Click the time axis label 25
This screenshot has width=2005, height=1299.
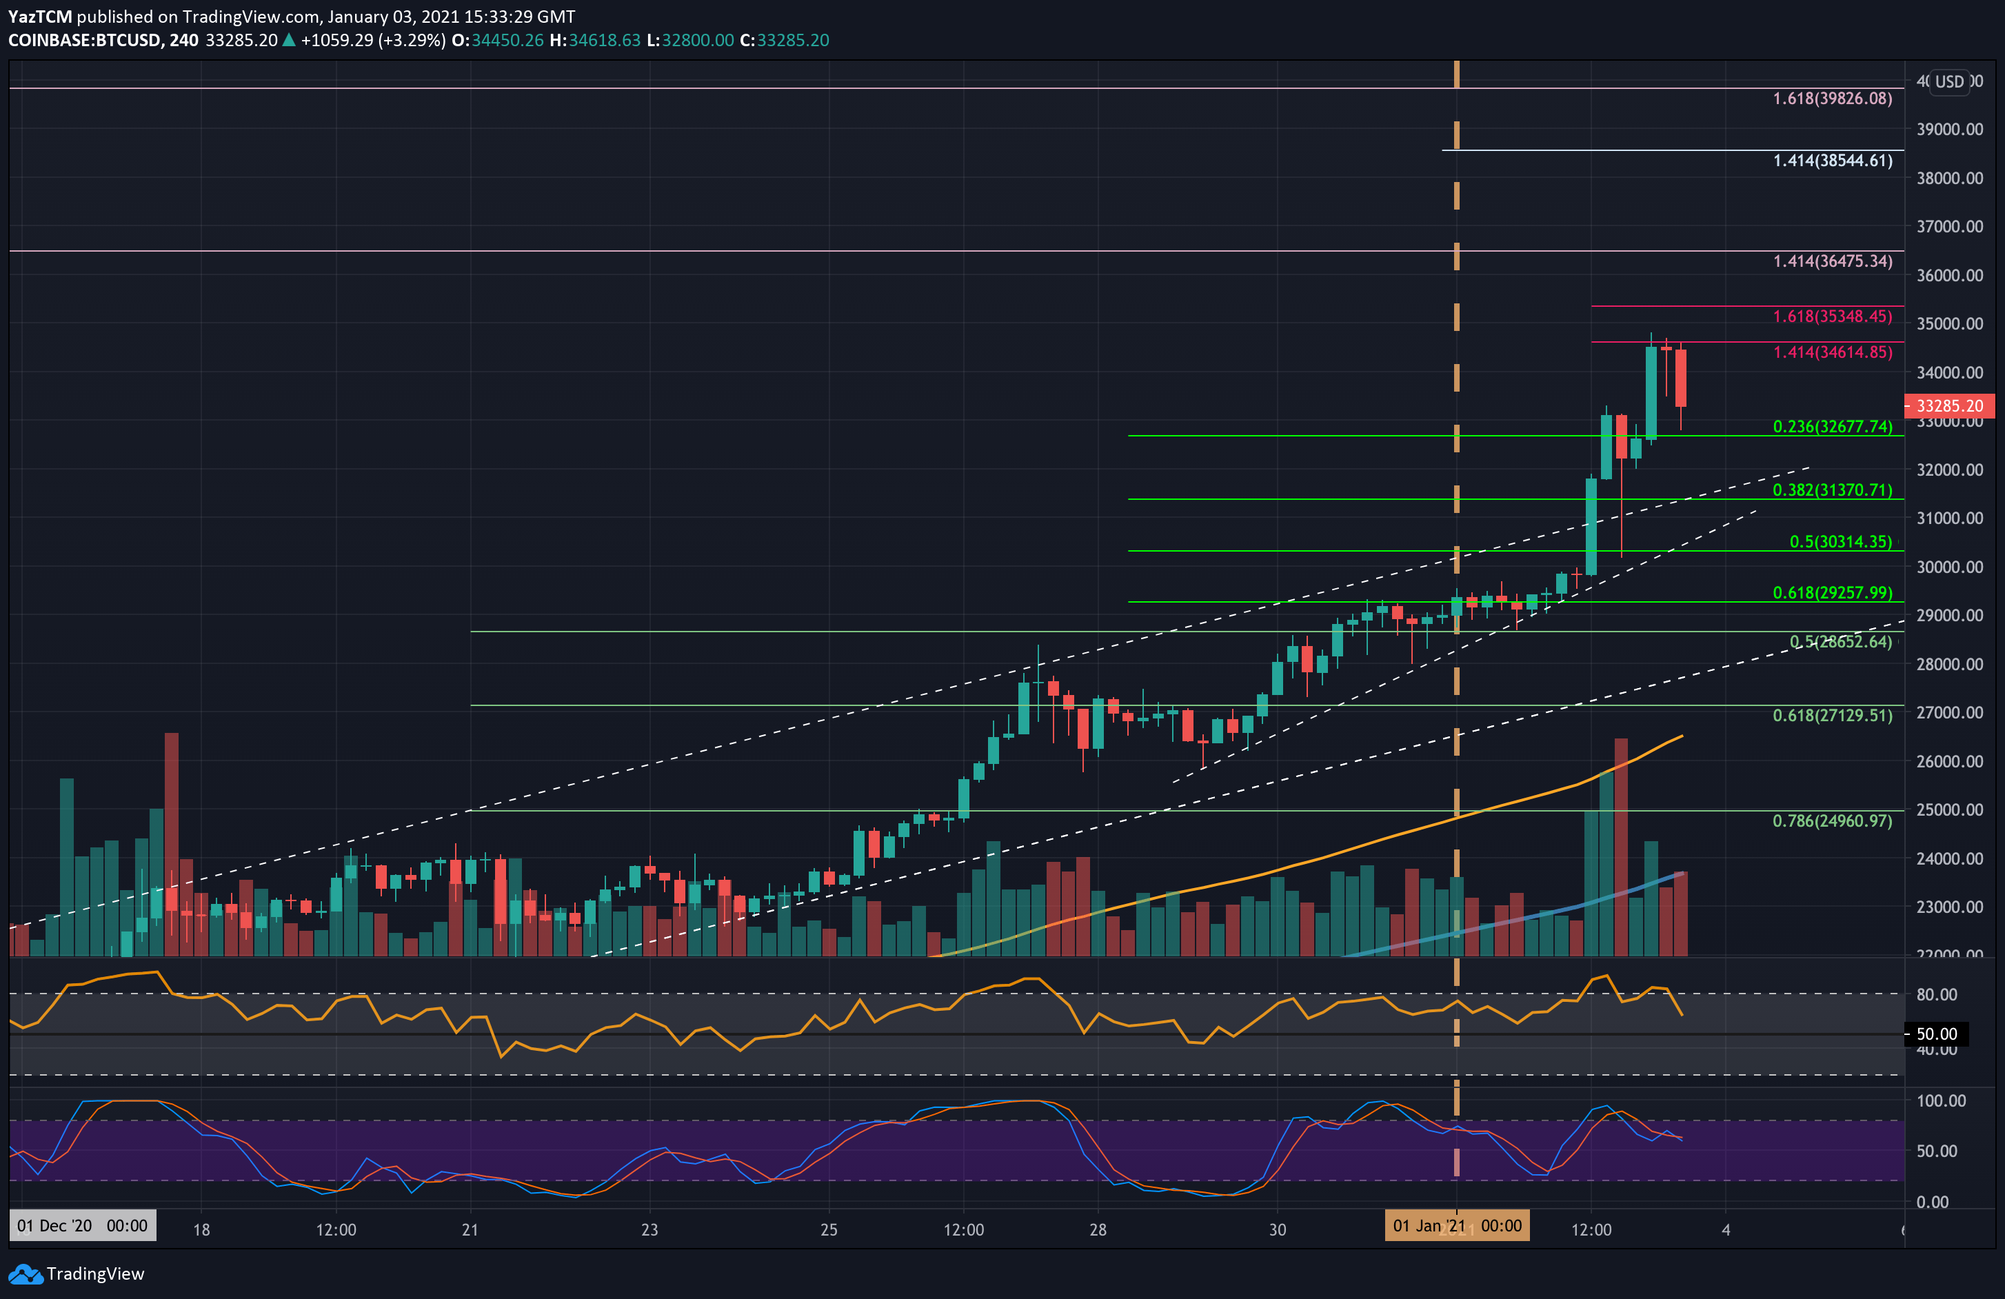[x=829, y=1229]
